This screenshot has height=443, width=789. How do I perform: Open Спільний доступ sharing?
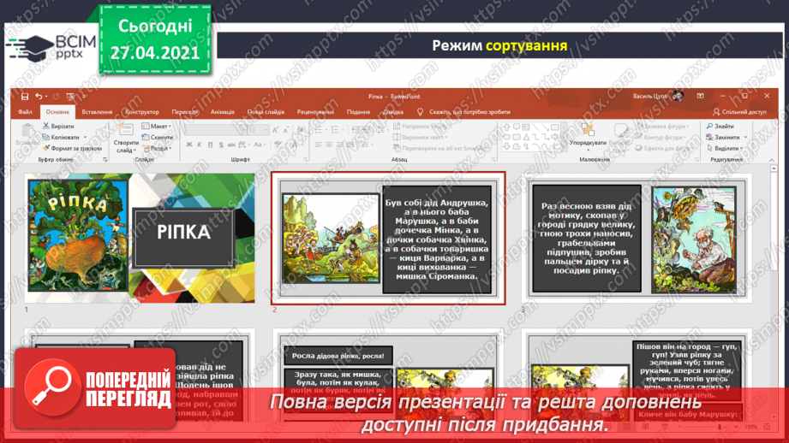click(739, 112)
